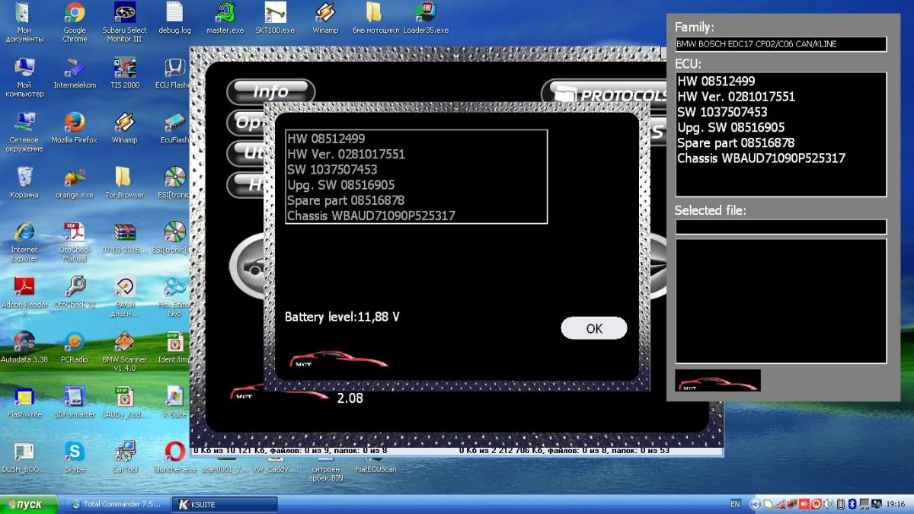Screen dimensions: 914x514
Task: Select the Mozilla Firefox desktop icon
Action: point(75,123)
